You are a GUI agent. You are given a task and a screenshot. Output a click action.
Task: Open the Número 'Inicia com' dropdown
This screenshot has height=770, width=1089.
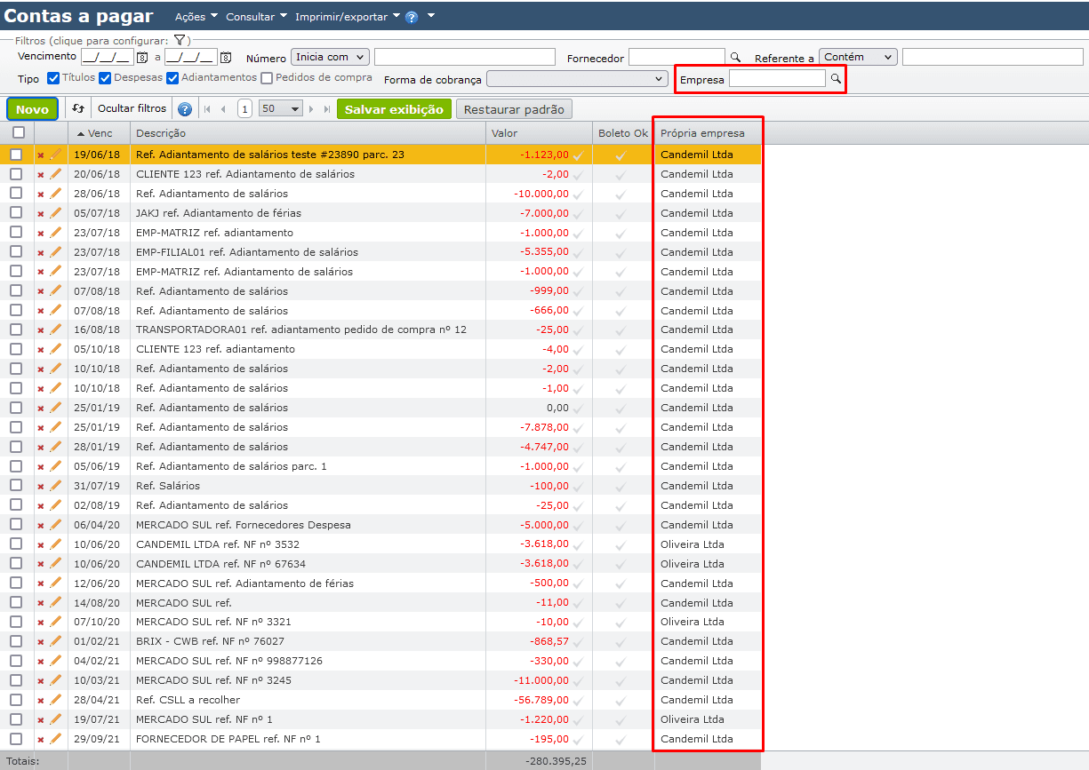tap(330, 57)
